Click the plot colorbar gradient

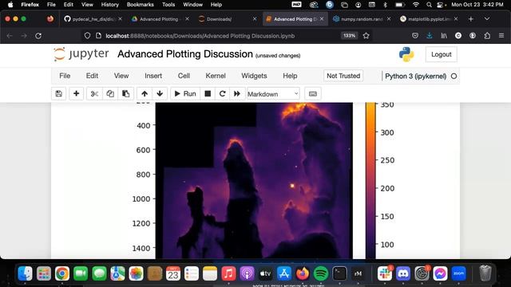pos(370,181)
